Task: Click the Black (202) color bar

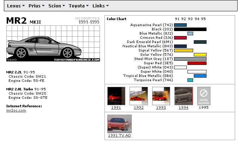Action: (x=190, y=29)
